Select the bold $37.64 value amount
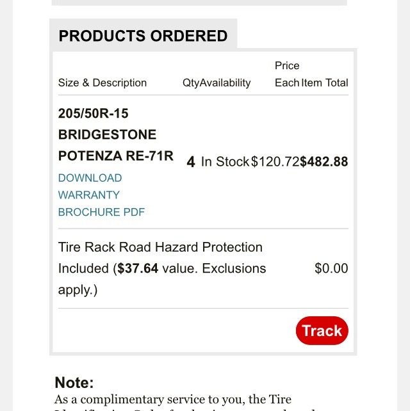The height and width of the screenshot is (411, 410). tap(137, 268)
